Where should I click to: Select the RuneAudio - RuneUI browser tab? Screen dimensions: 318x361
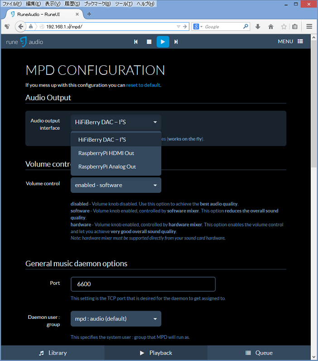44,14
